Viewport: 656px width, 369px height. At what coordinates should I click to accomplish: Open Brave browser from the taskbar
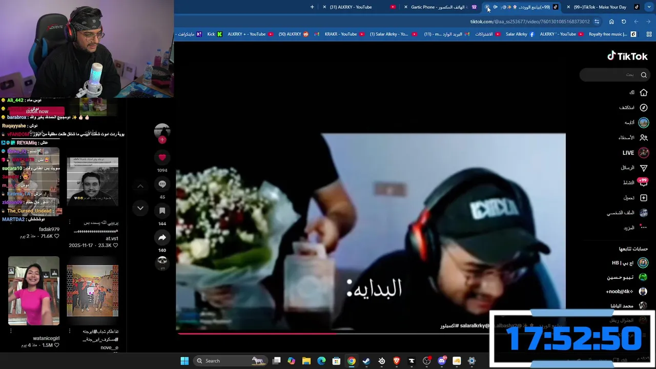(x=397, y=361)
